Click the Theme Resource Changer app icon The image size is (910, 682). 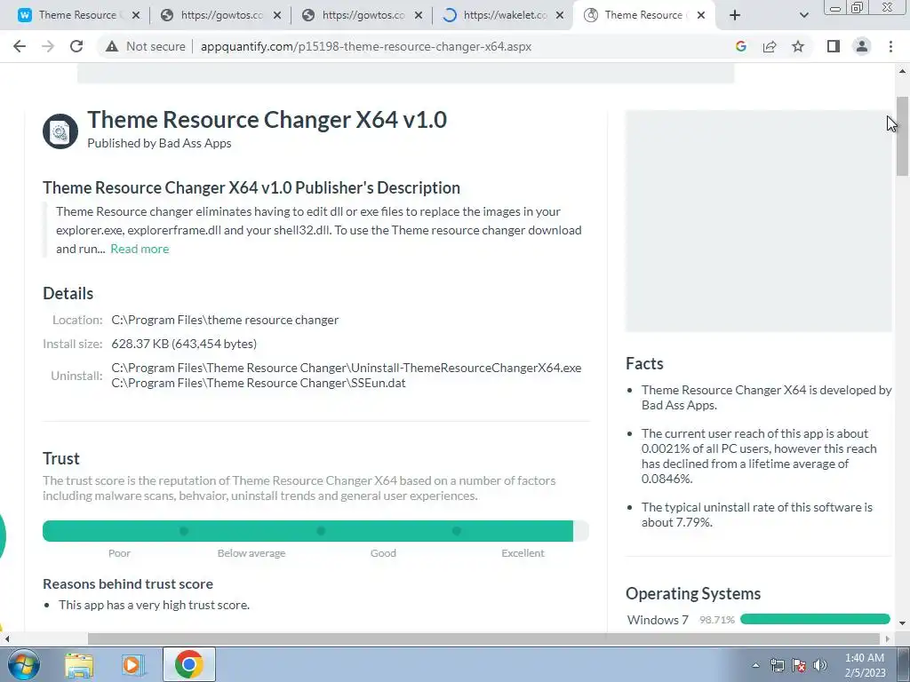[60, 131]
